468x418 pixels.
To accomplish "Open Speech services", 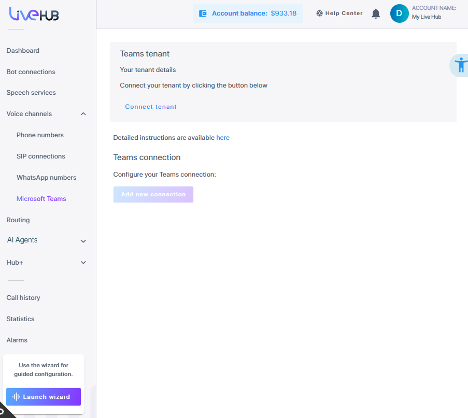I will point(31,93).
